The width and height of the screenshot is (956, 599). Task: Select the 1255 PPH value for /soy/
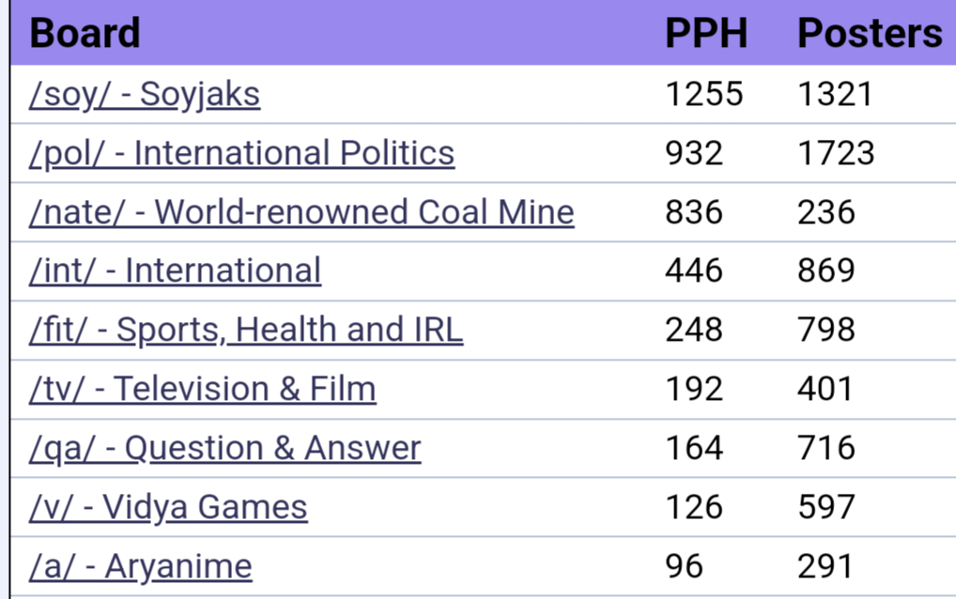(x=704, y=95)
